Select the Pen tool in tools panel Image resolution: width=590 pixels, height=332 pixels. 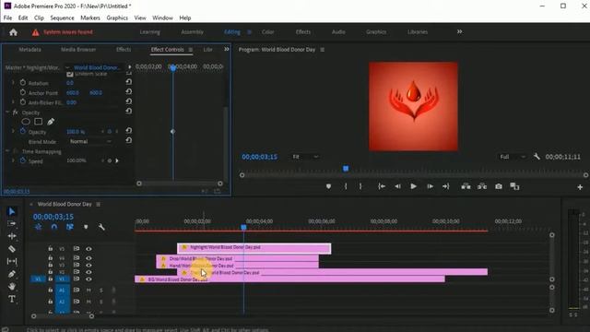(x=12, y=274)
